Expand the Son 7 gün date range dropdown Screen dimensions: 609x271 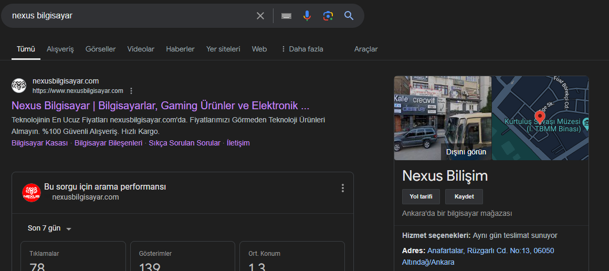[x=50, y=228]
